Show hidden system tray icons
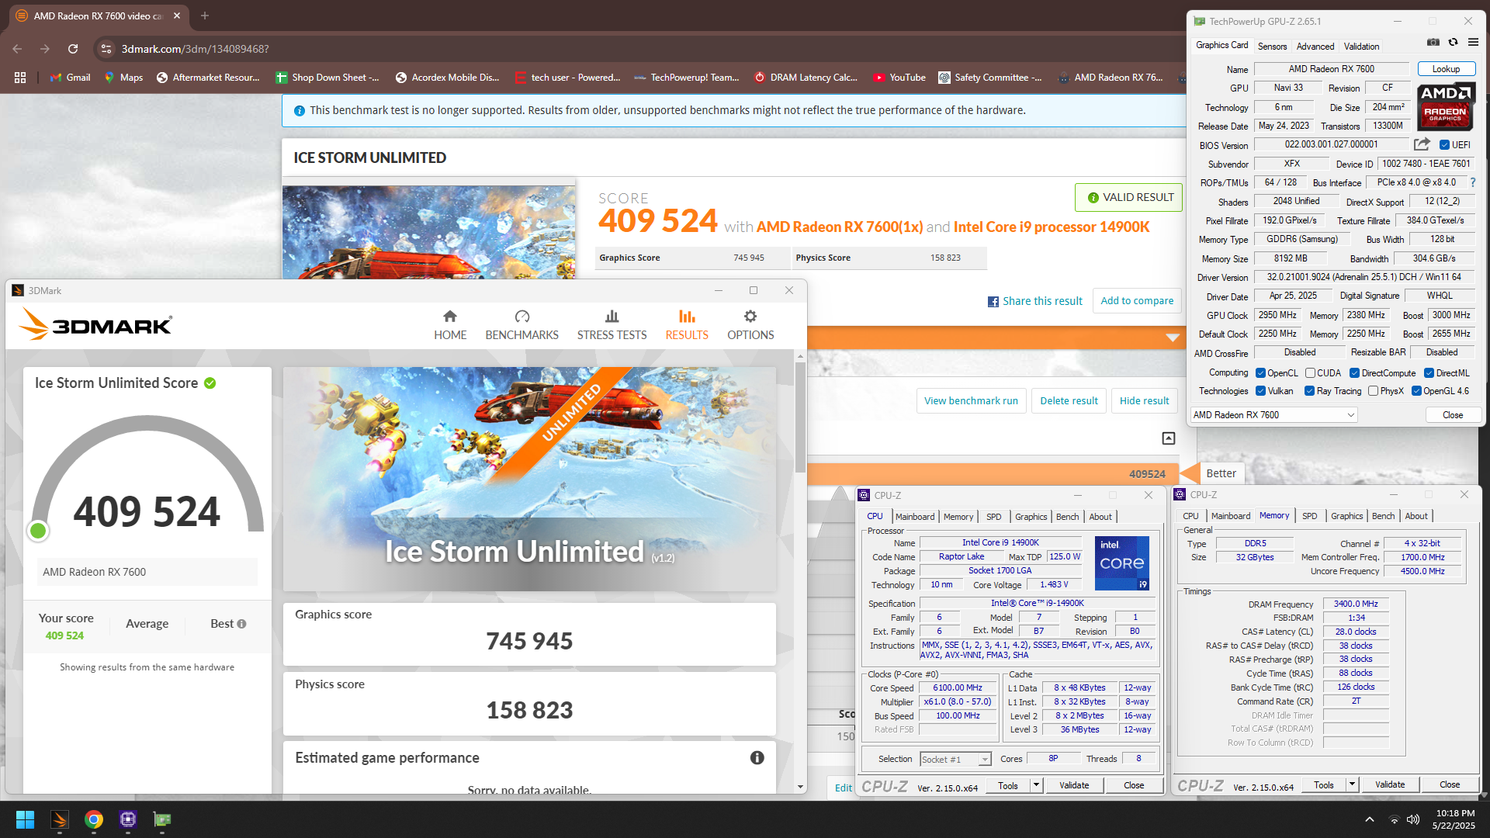This screenshot has width=1490, height=838. 1370,819
